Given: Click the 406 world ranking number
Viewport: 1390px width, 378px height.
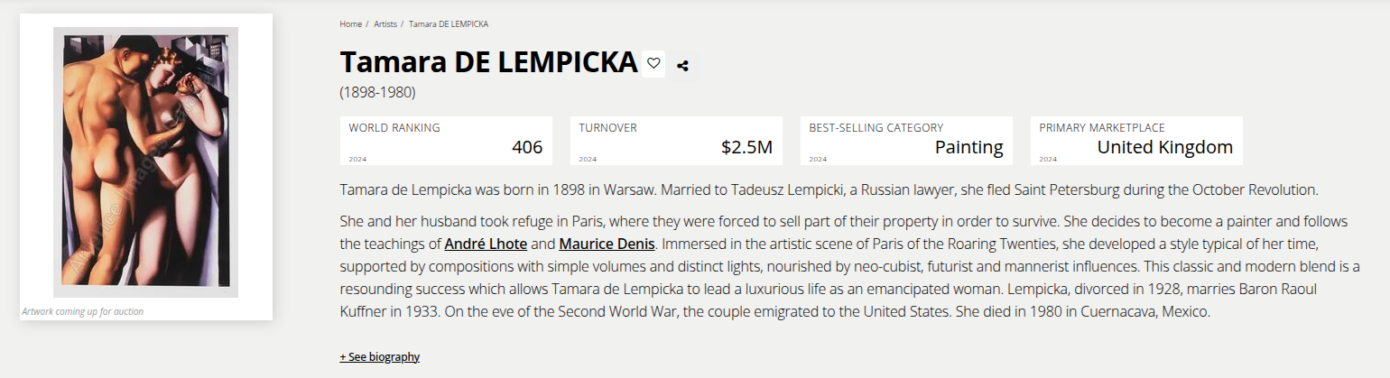Looking at the screenshot, I should click(x=527, y=147).
